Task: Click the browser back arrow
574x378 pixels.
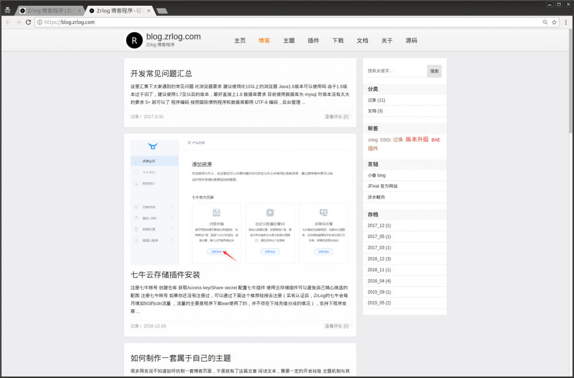Action: [8, 22]
